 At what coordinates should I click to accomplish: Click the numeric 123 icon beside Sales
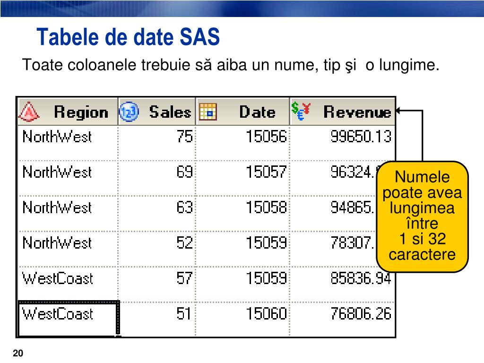point(129,112)
